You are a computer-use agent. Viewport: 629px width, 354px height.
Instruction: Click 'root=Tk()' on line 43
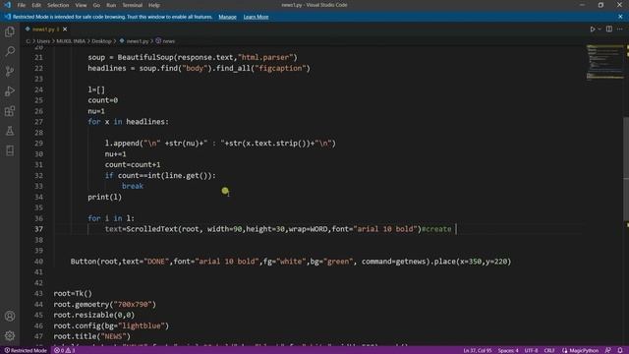(x=73, y=293)
